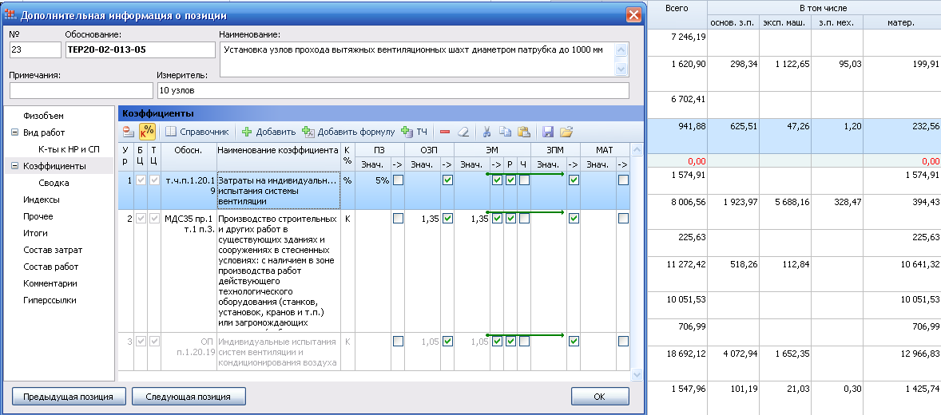Toggle ОЗП arrow checkbox in row 3
This screenshot has height=415, width=941.
pyautogui.click(x=447, y=342)
